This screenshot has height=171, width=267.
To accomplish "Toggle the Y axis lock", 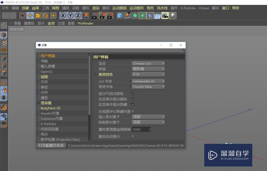I will [70, 16].
